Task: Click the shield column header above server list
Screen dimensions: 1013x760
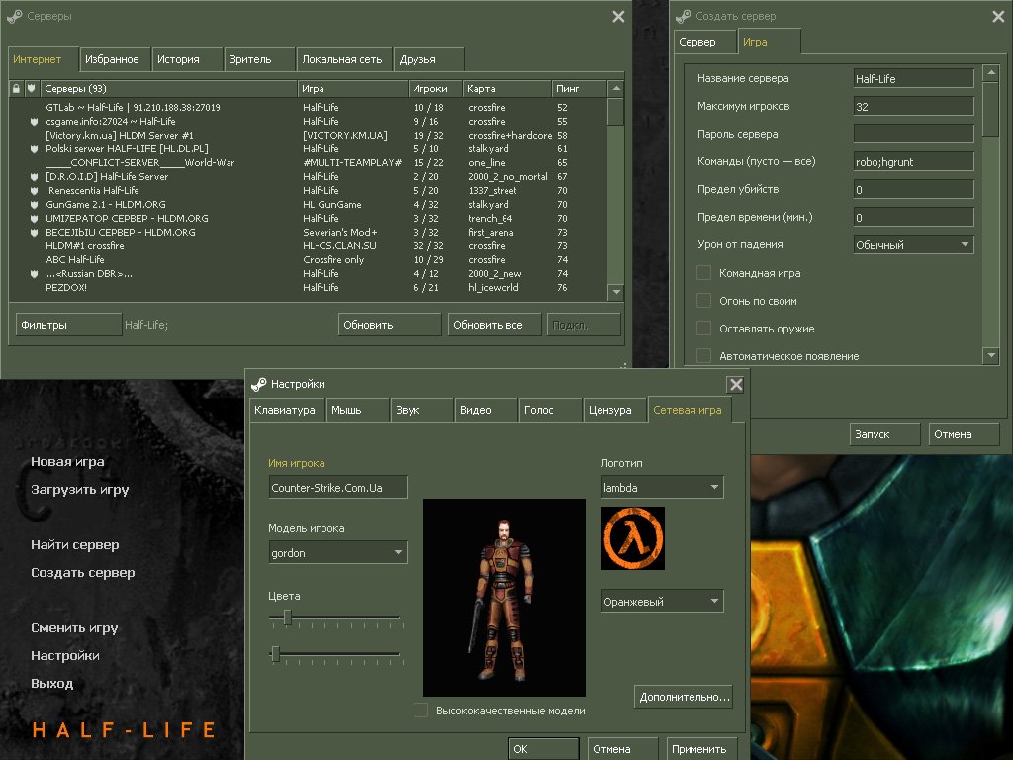Action: (30, 87)
